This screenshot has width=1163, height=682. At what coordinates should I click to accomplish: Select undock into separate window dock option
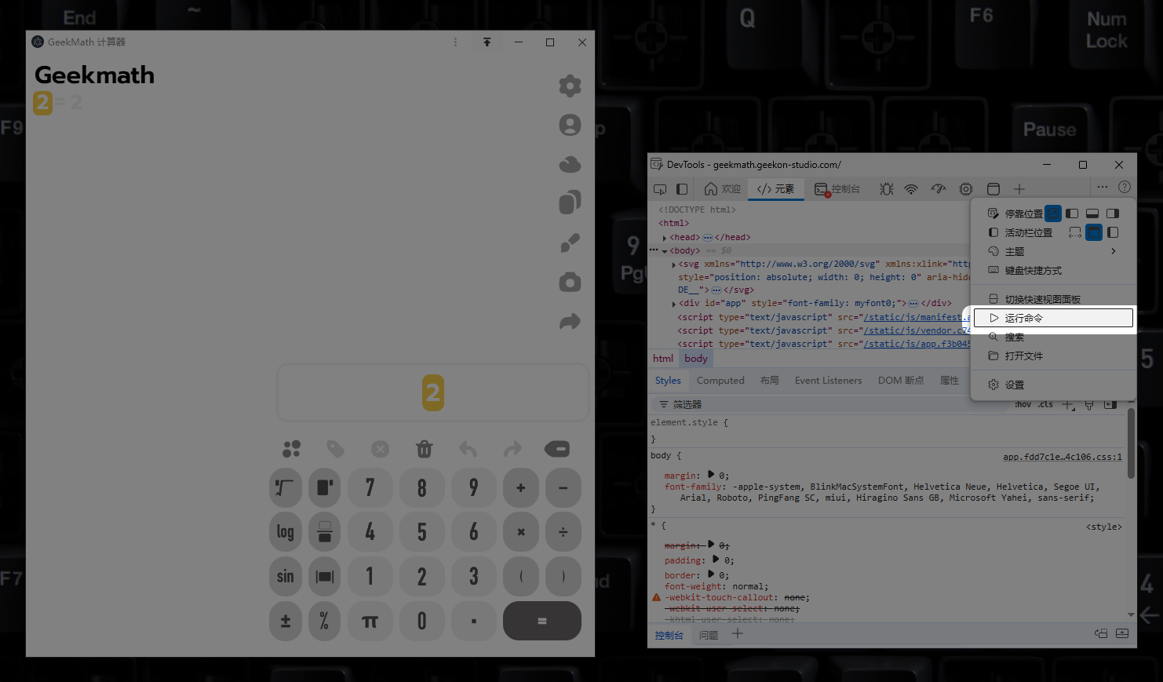[x=1053, y=213]
